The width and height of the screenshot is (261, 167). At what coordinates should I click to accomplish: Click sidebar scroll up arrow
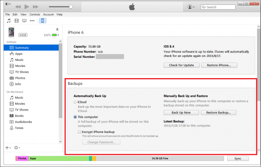[x=60, y=41]
